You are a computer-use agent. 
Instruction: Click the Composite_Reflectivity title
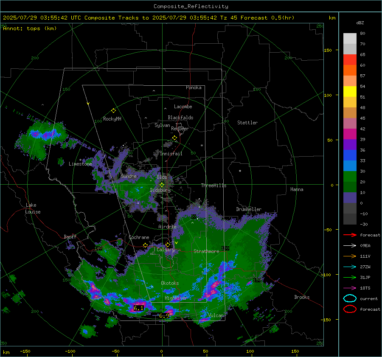tap(191, 6)
